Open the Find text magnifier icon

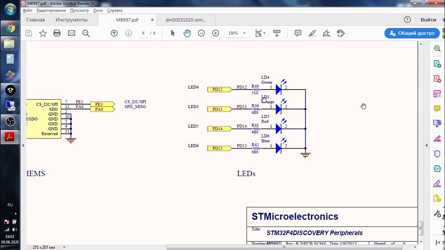[x=86, y=33]
